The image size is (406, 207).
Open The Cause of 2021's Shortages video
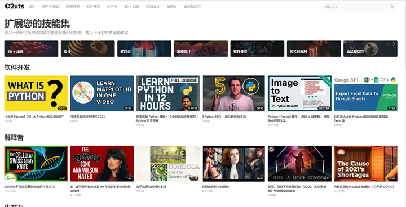365,163
